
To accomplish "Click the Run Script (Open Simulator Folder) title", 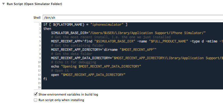I will point(34,4).
